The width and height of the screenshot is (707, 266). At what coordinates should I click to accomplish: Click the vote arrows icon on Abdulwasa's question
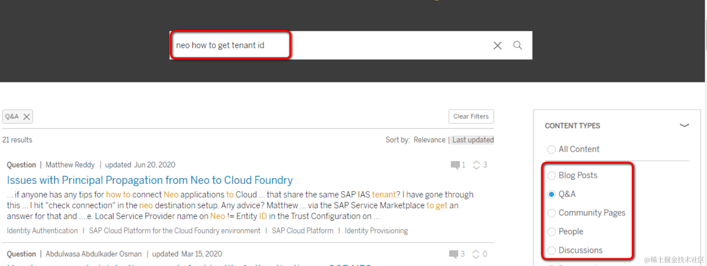pos(476,254)
